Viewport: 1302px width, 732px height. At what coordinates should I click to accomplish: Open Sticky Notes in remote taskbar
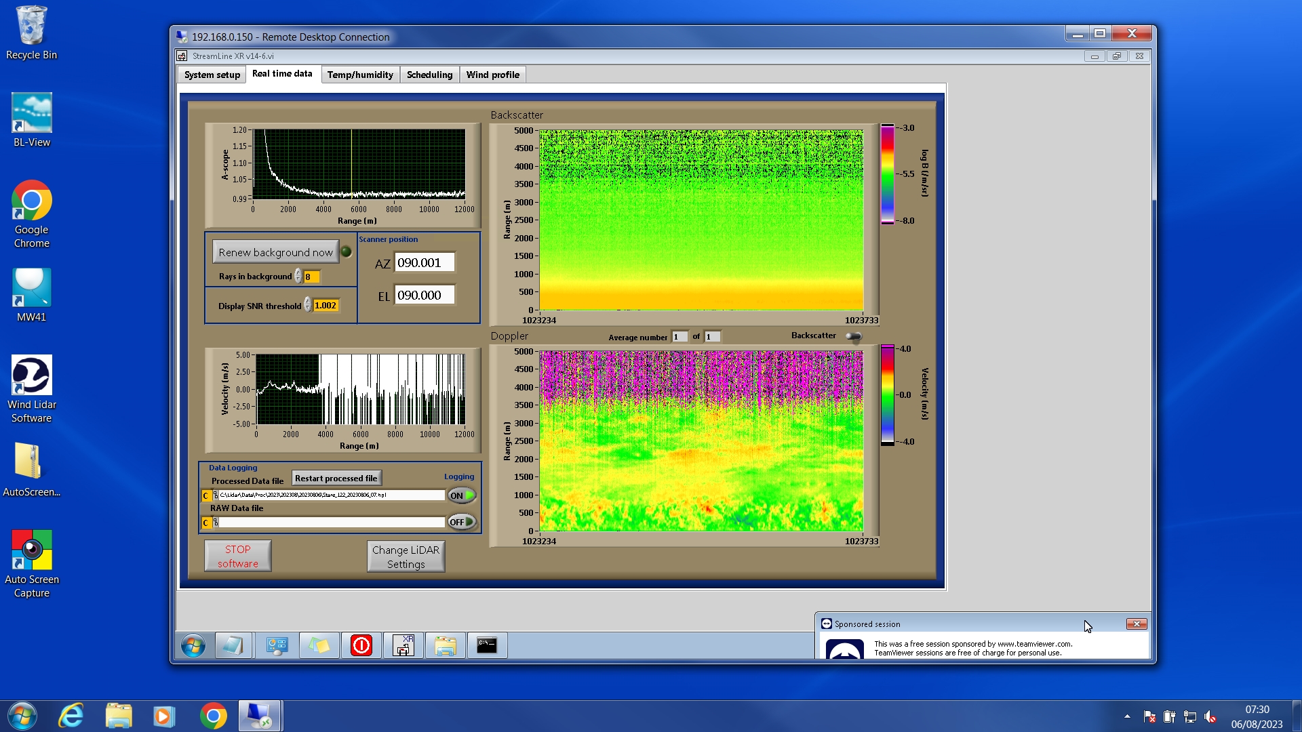319,646
